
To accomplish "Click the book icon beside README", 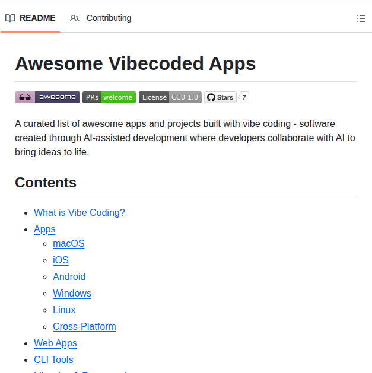I will (10, 18).
